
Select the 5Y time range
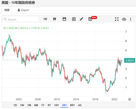49,105
